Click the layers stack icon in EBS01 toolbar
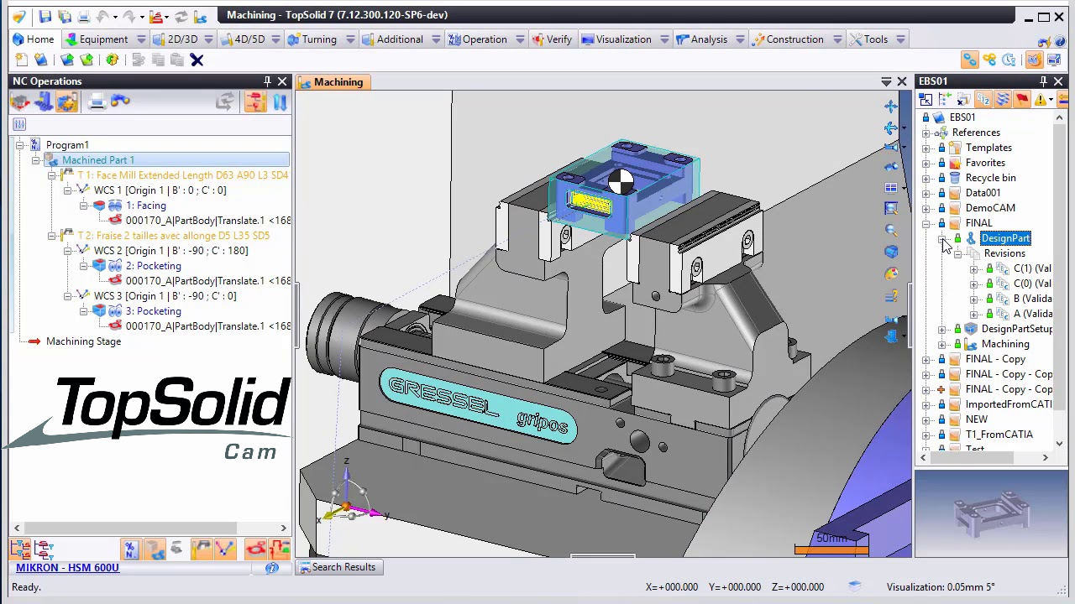 tap(1003, 100)
